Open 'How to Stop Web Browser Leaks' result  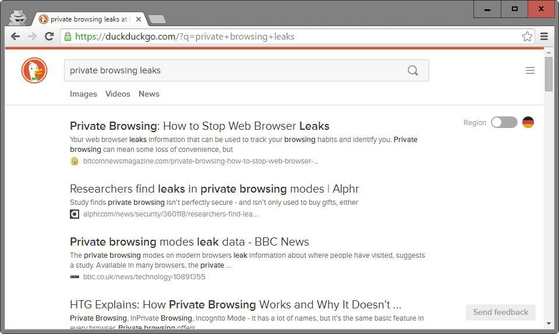coord(200,126)
